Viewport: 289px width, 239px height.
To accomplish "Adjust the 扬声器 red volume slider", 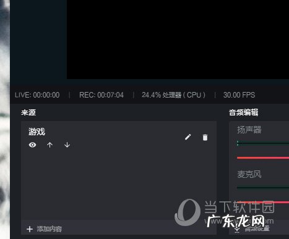I will 263,158.
